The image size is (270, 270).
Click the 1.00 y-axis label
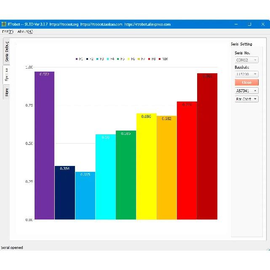(x=29, y=67)
